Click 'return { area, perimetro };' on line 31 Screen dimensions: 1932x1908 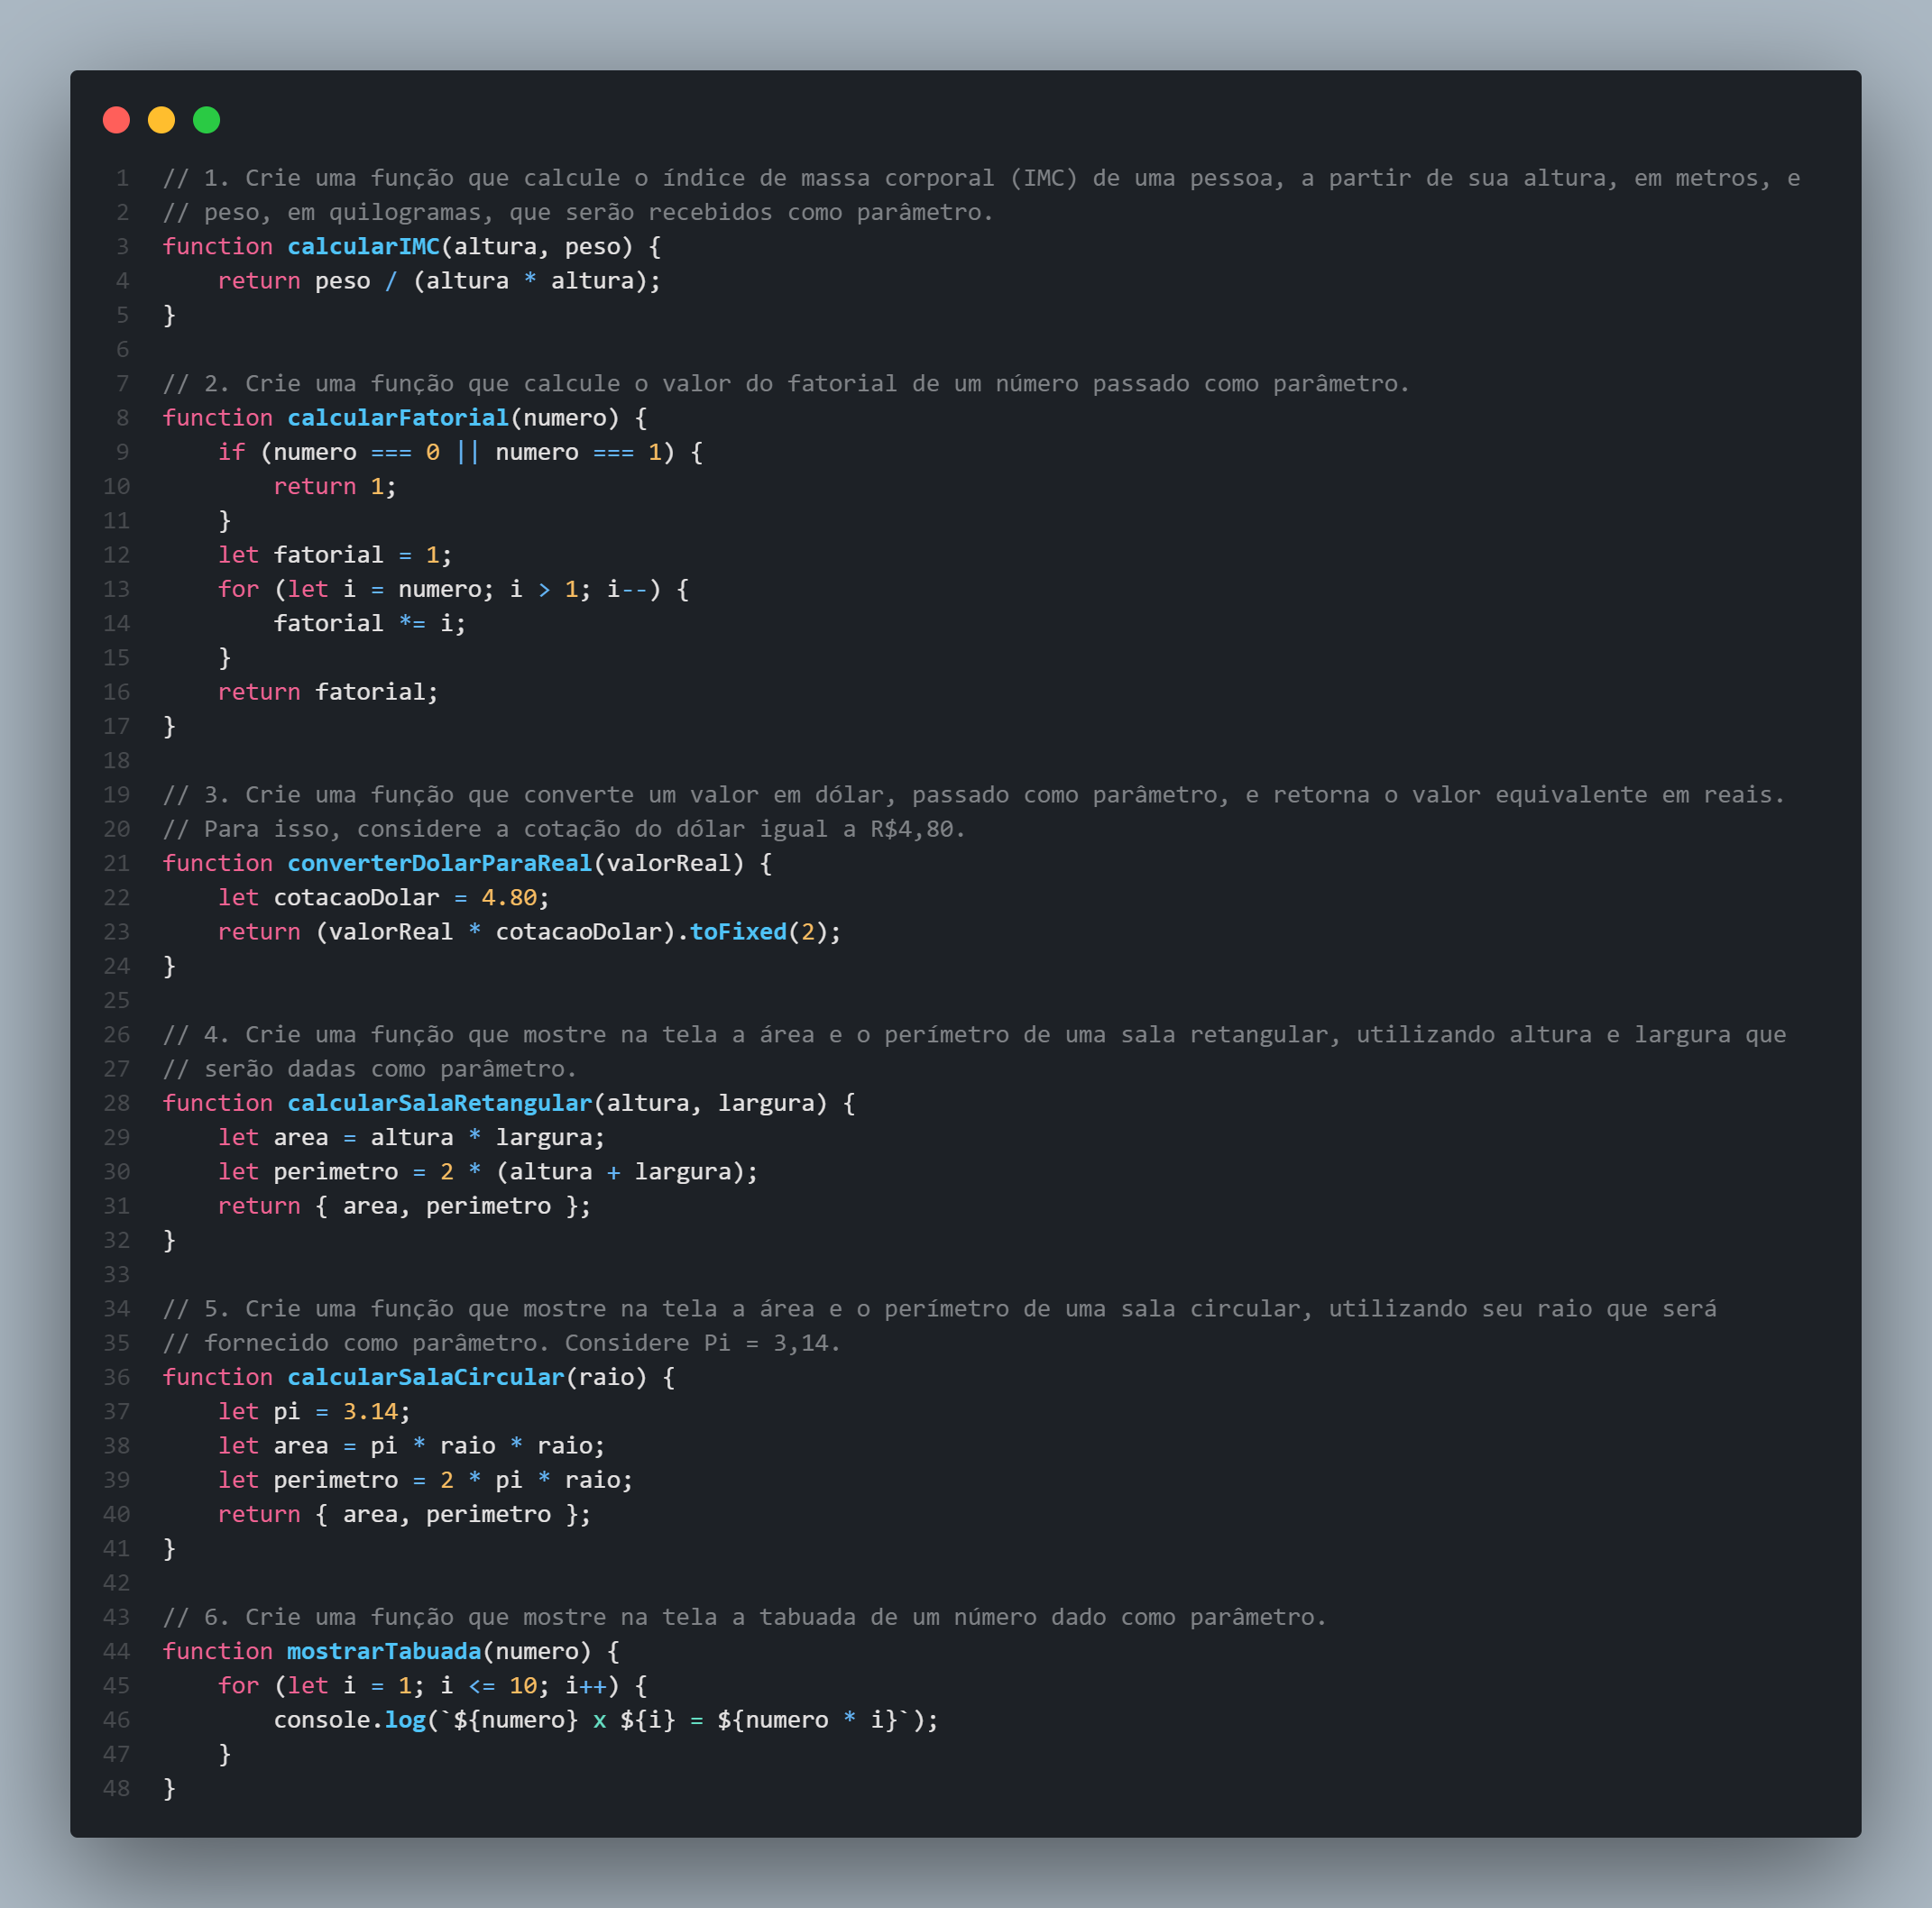[x=405, y=1206]
